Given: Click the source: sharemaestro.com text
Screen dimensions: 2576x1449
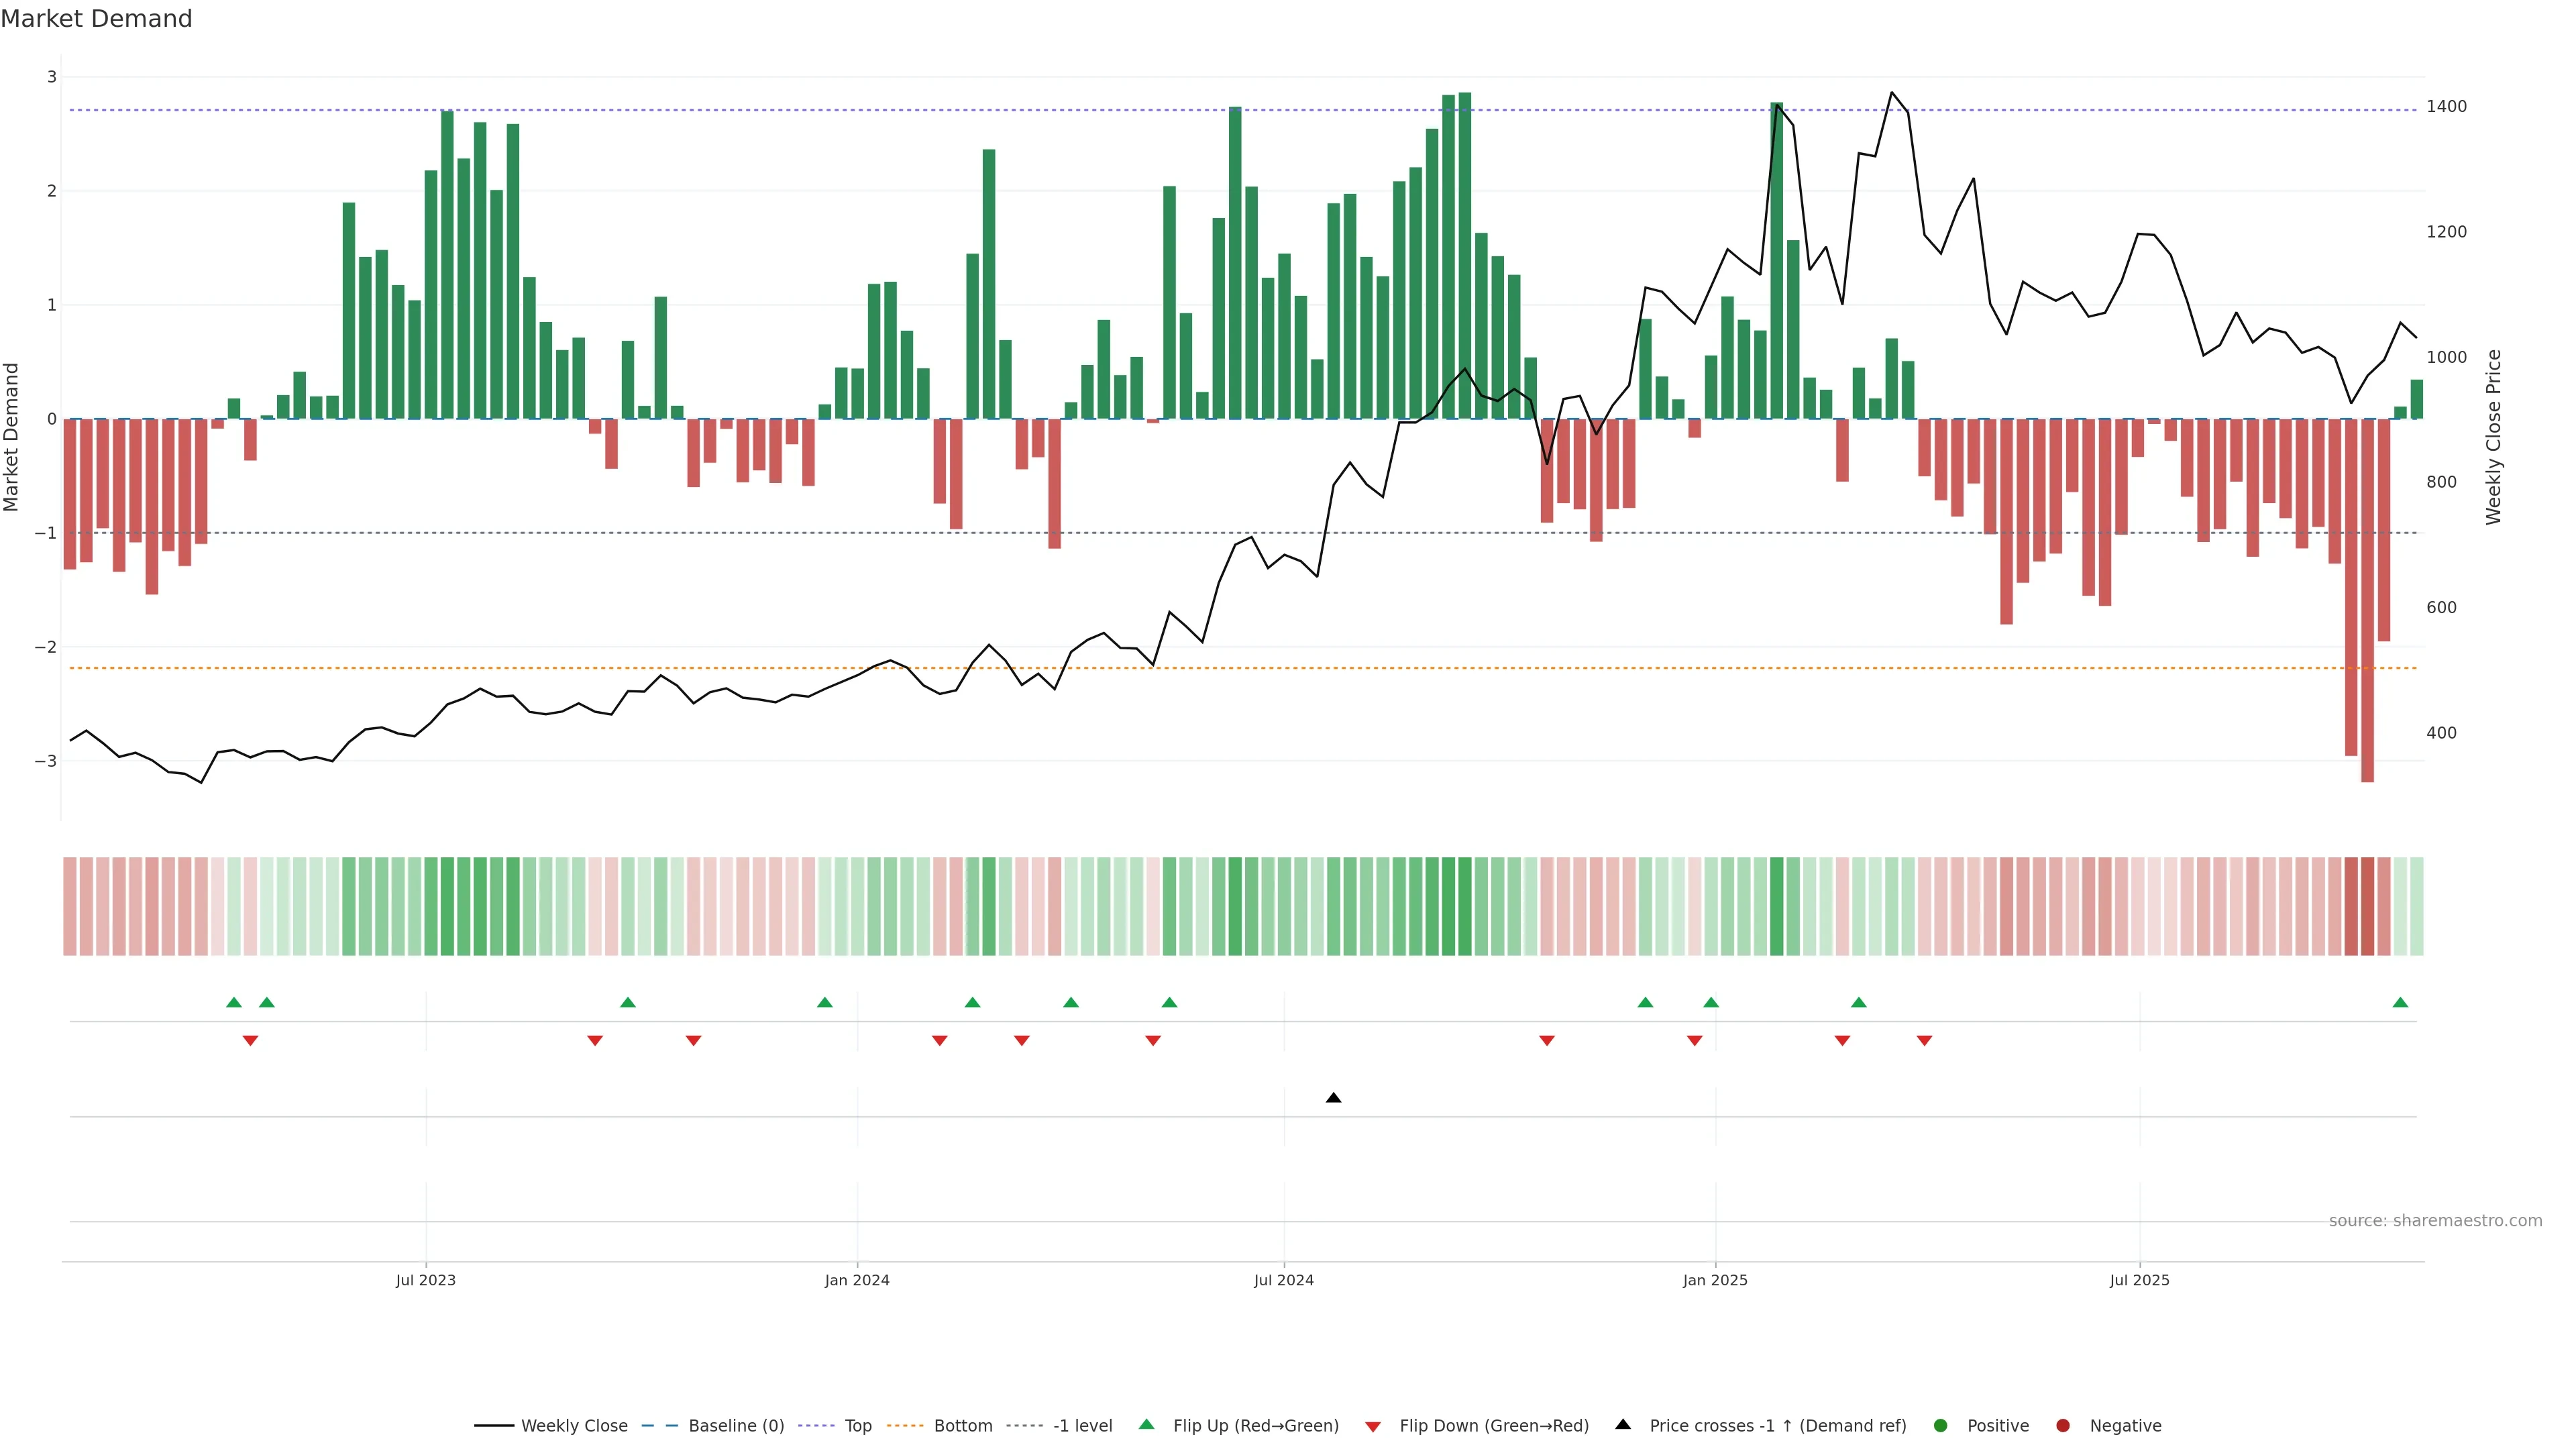Looking at the screenshot, I should [2435, 1221].
